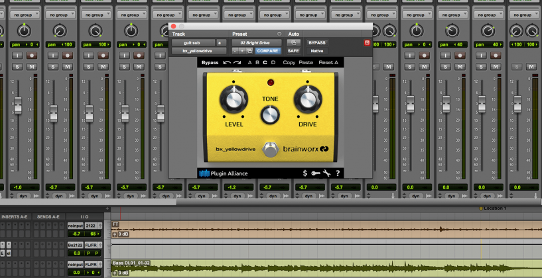Open the Bs2122 input selector
542x278 pixels.
coord(76,245)
